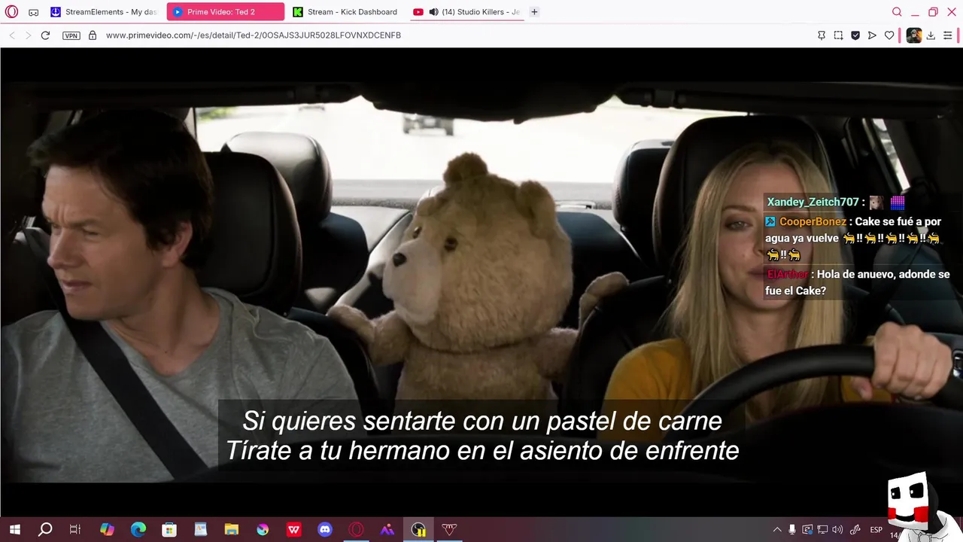Open the Notepad-style app on taskbar
The image size is (963, 542).
click(200, 530)
